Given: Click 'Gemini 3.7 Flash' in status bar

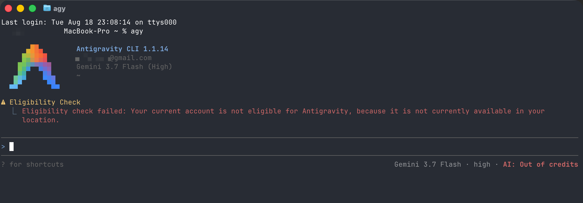Looking at the screenshot, I should tap(428, 164).
